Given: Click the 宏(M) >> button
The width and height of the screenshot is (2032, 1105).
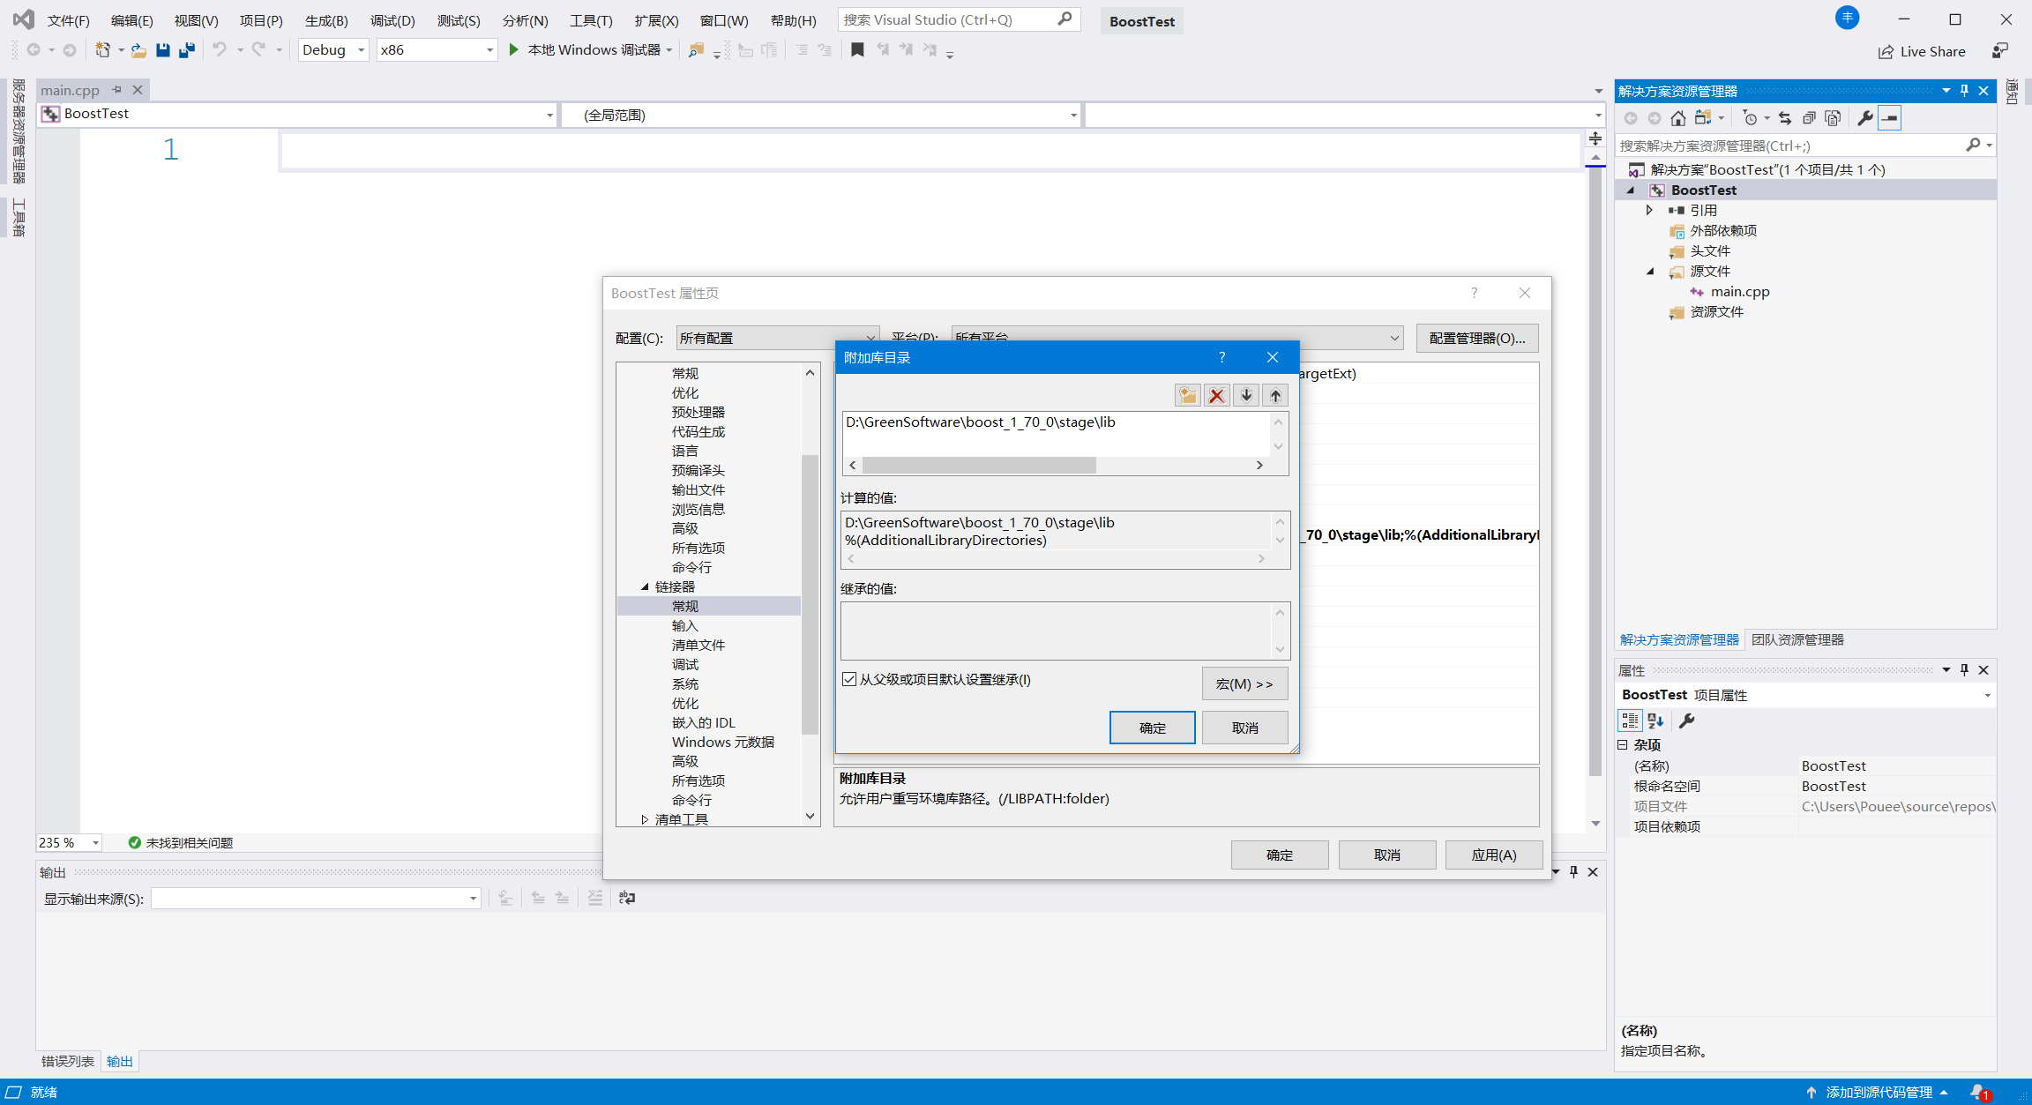Looking at the screenshot, I should click(1244, 683).
